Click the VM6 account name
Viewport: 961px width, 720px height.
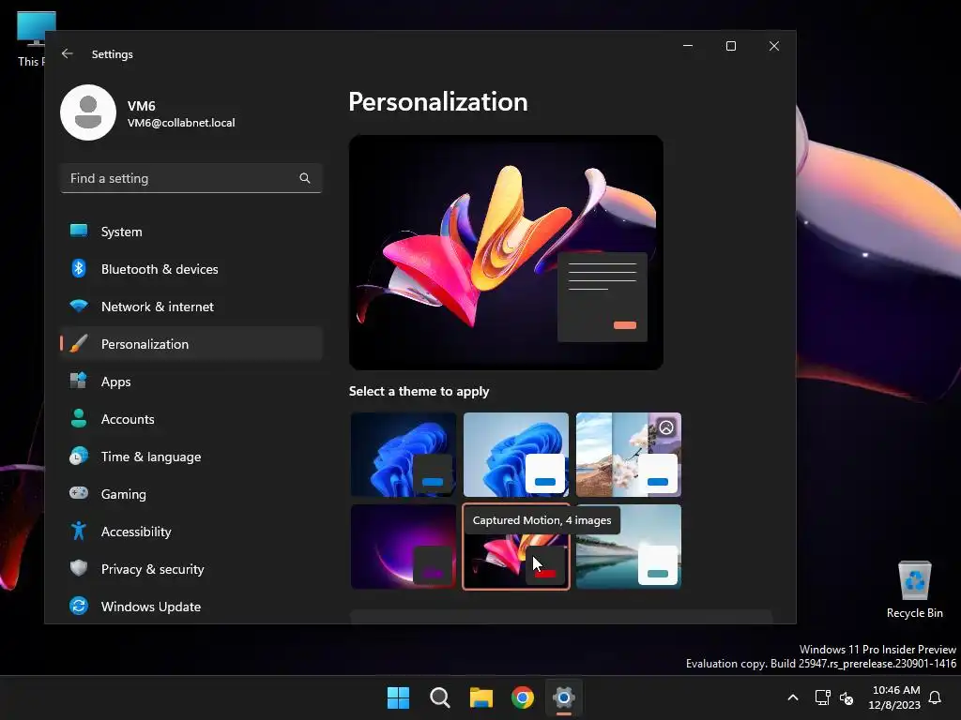(x=141, y=106)
